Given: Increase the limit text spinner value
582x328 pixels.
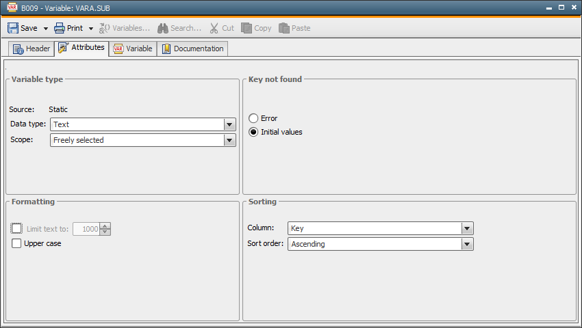Looking at the screenshot, I should 105,226.
